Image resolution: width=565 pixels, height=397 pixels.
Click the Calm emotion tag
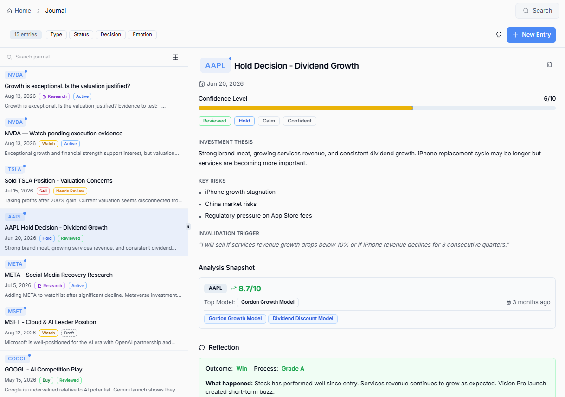point(269,121)
